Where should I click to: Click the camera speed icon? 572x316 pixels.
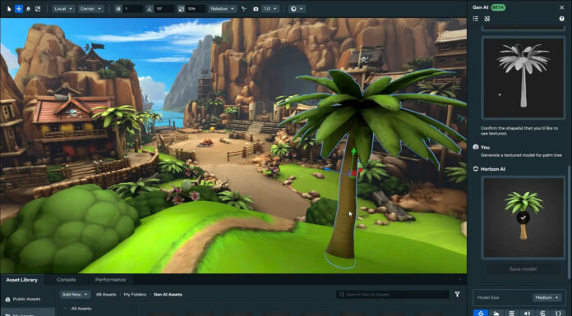point(256,9)
